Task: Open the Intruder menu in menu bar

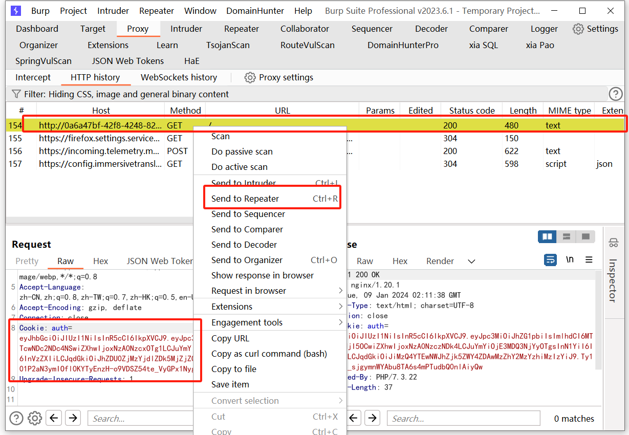Action: pyautogui.click(x=114, y=11)
